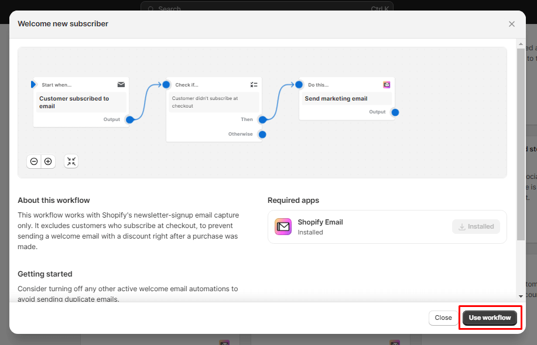
Task: Click the Shopify Email icon on the Do this card
Action: pos(386,84)
